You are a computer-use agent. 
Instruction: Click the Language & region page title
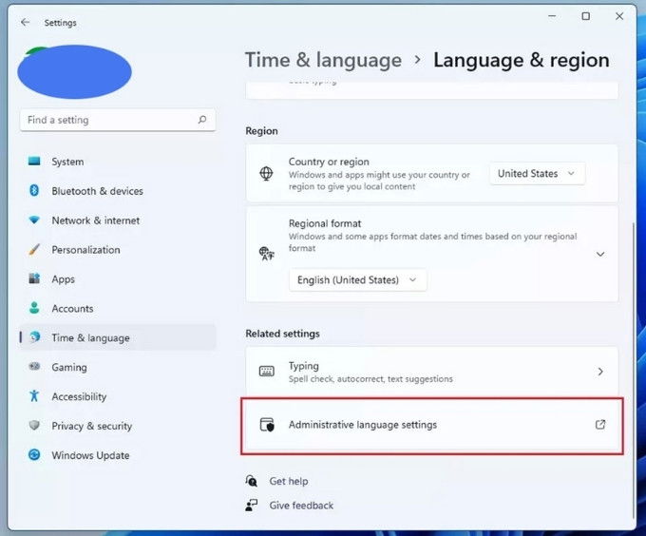click(x=522, y=60)
